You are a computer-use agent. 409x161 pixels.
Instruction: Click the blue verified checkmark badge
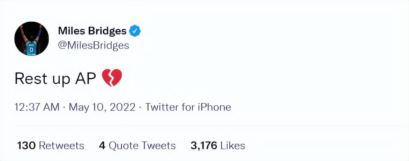135,31
